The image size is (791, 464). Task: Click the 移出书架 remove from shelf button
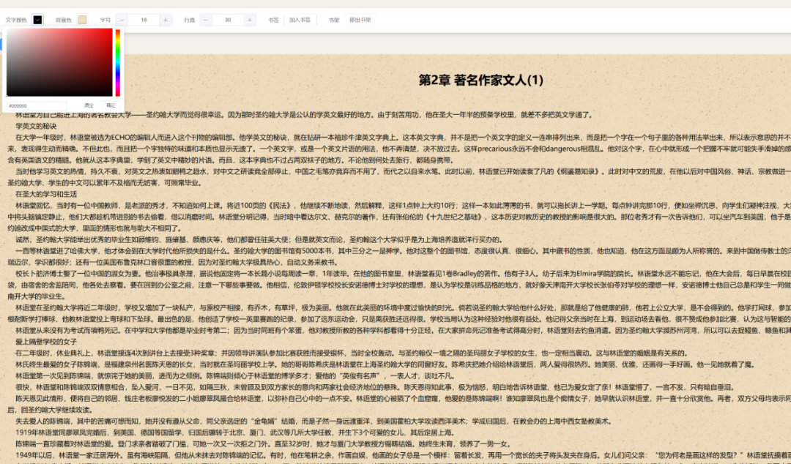(360, 20)
